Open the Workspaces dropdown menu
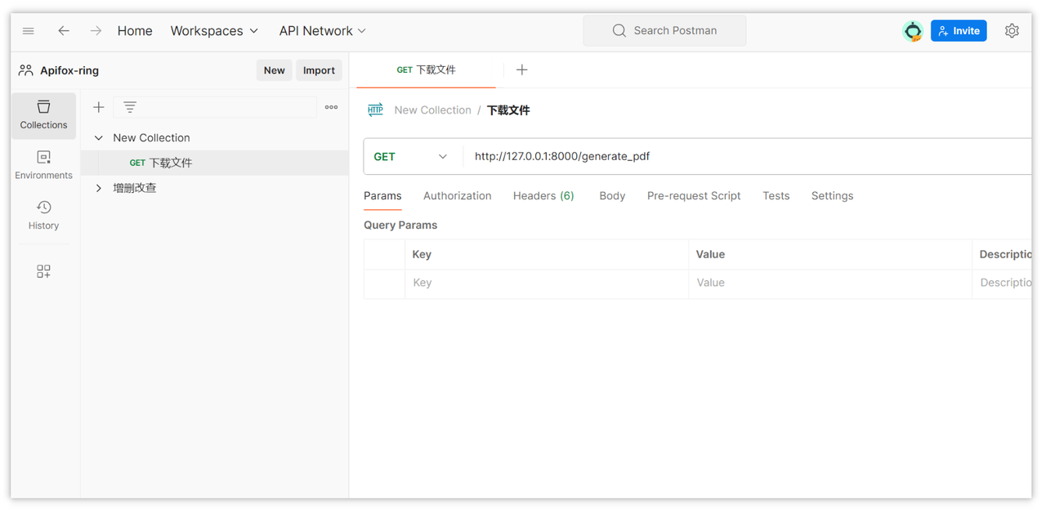 [214, 31]
